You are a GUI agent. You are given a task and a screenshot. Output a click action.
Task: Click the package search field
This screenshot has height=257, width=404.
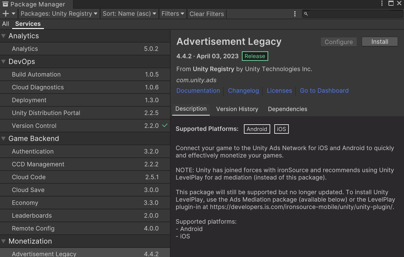[352, 14]
